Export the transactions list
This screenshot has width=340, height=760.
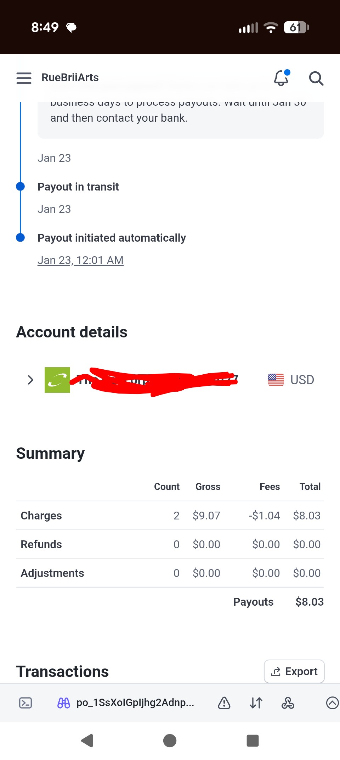coord(294,671)
